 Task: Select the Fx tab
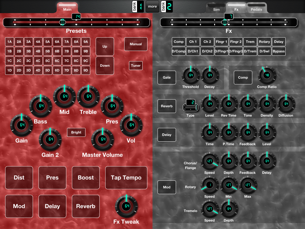pos(236,8)
